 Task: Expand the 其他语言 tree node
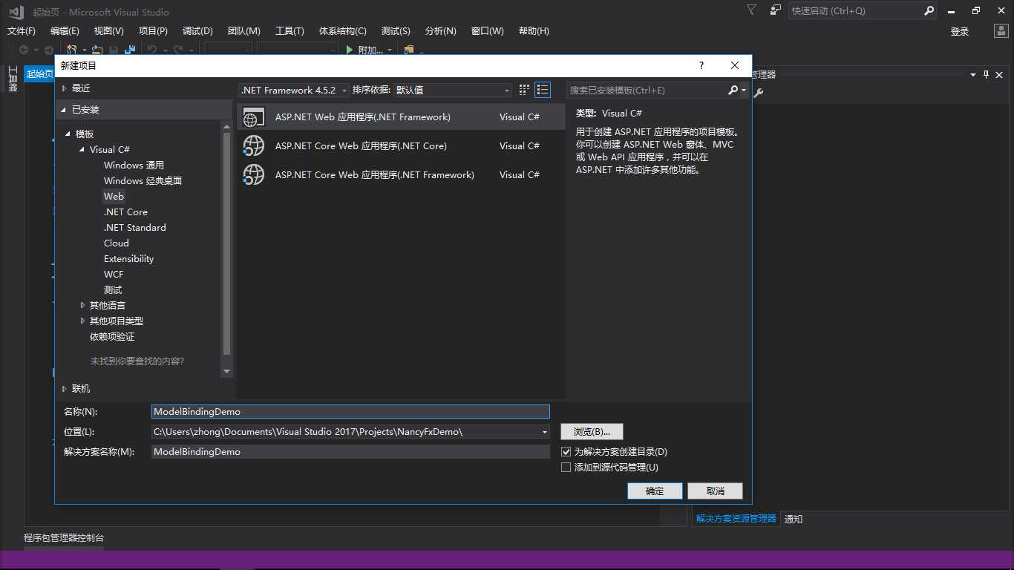click(x=82, y=305)
